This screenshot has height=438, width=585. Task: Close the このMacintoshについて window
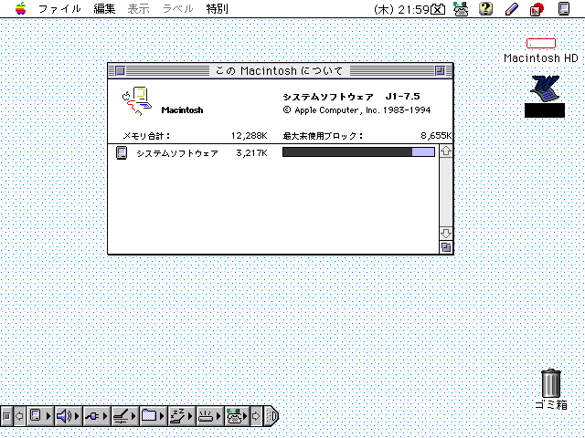[x=120, y=70]
